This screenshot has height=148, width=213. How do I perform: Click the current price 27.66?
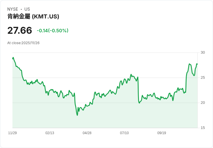point(20,30)
